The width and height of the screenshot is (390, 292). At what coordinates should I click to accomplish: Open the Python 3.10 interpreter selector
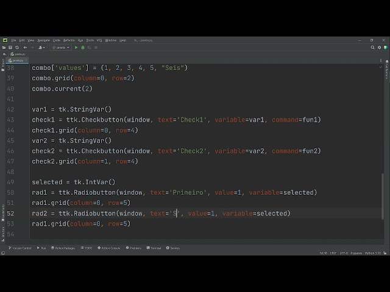pos(373,253)
